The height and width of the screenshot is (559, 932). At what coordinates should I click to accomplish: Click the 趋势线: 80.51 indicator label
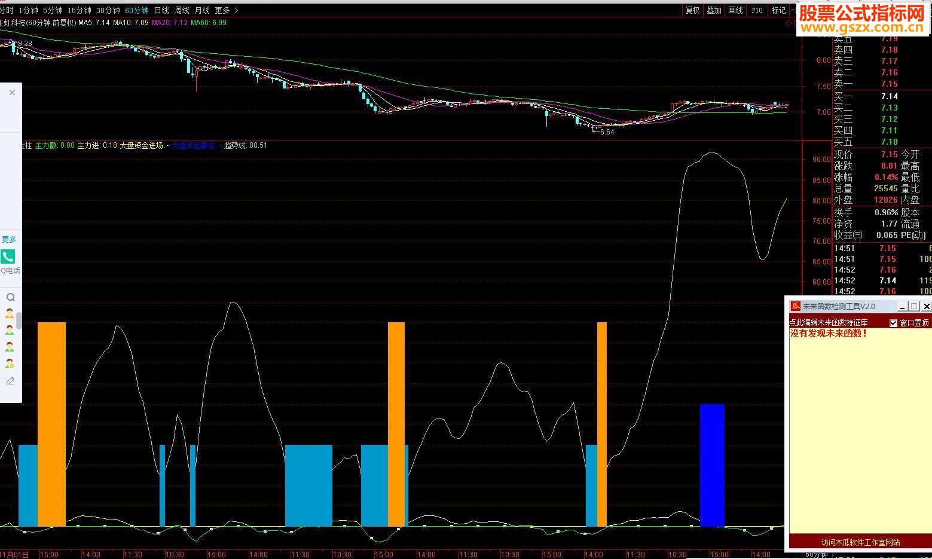(x=246, y=145)
